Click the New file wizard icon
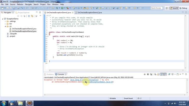This screenshot has height=106, width=189. pyautogui.click(x=2, y=8)
